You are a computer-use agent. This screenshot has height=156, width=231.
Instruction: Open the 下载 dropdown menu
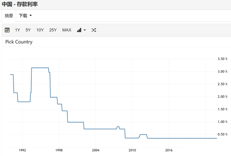25,16
